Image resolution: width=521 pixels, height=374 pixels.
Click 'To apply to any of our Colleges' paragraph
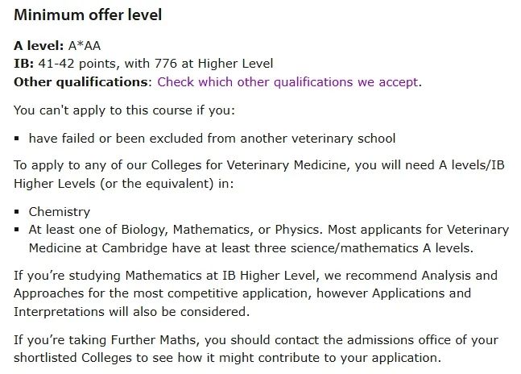[x=259, y=174]
